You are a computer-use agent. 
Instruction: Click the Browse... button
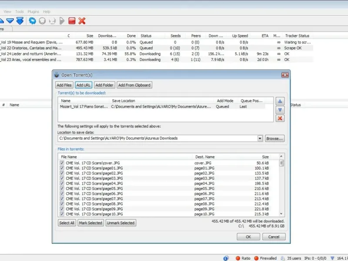(274, 138)
